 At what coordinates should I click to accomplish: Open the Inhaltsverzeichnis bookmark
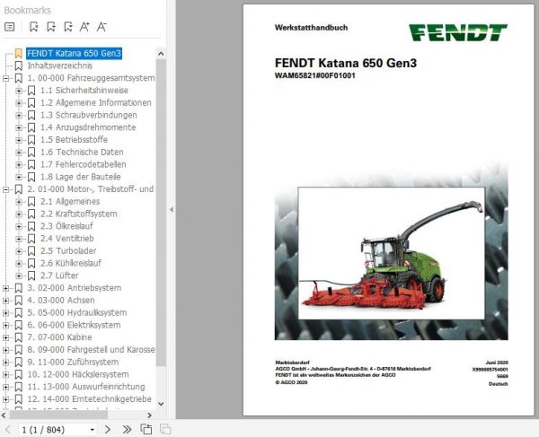point(60,66)
